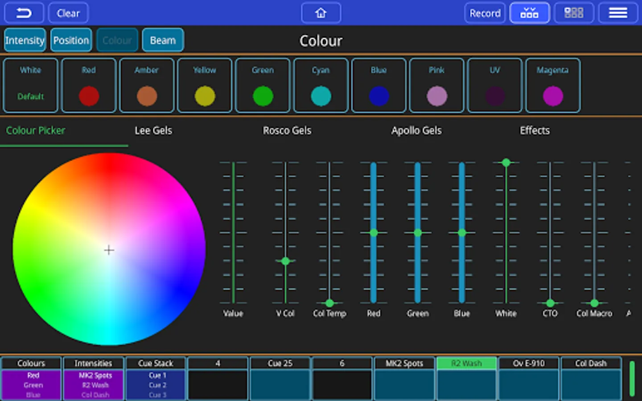The height and width of the screenshot is (401, 642).
Task: Choose the Cyan colour preset
Action: 321,86
